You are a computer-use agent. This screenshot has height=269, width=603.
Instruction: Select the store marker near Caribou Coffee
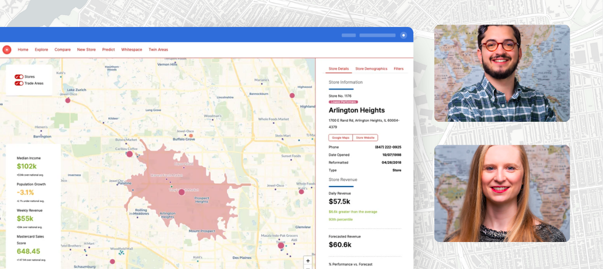(130, 154)
